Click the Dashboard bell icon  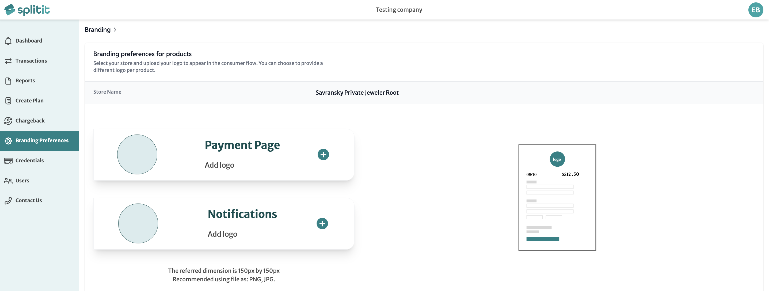coord(8,41)
